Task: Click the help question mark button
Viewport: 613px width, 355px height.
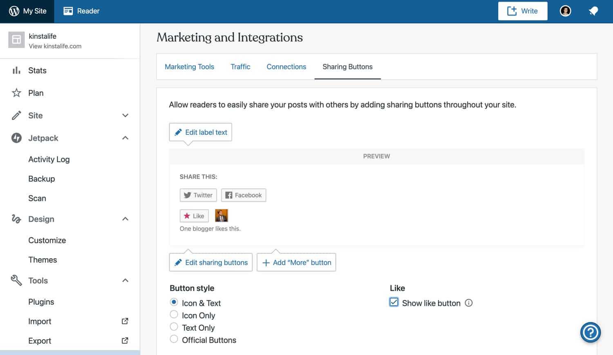Action: [x=590, y=332]
